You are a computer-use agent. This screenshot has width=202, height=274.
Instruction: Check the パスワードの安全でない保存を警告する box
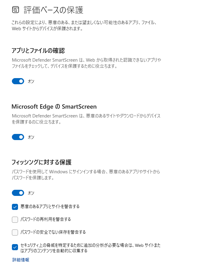coord(15,233)
